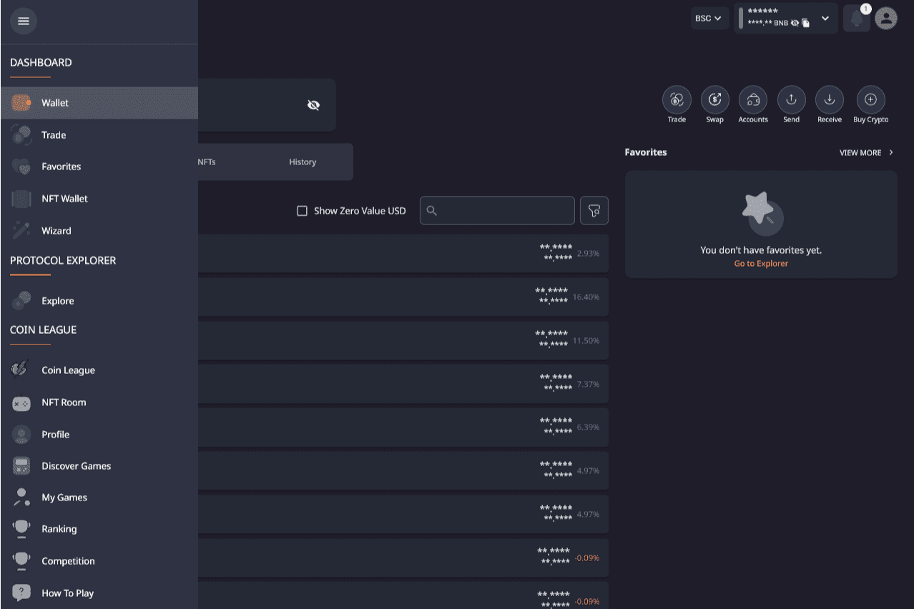Select the asset row showing 2.93%

click(403, 253)
